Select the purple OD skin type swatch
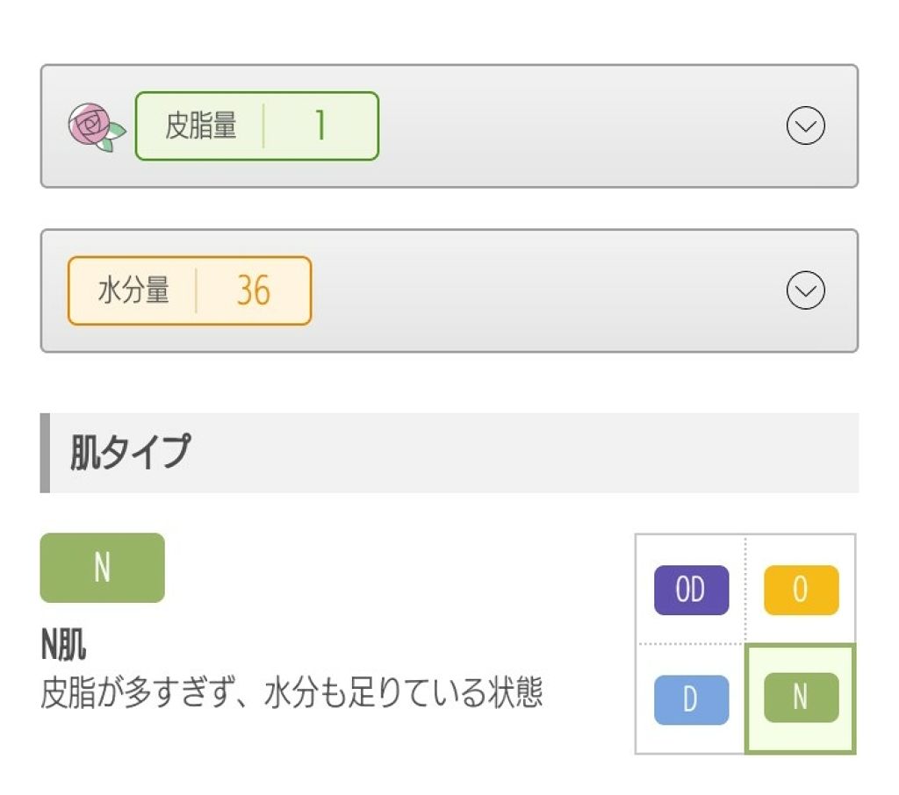 click(x=691, y=590)
